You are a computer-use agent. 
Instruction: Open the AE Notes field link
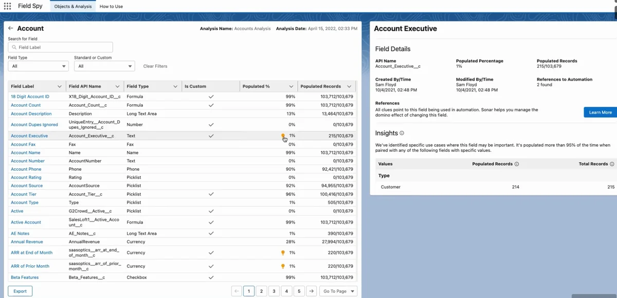[x=20, y=233]
